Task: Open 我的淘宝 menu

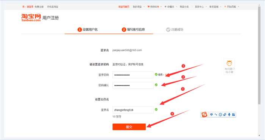Action: coord(137,7)
